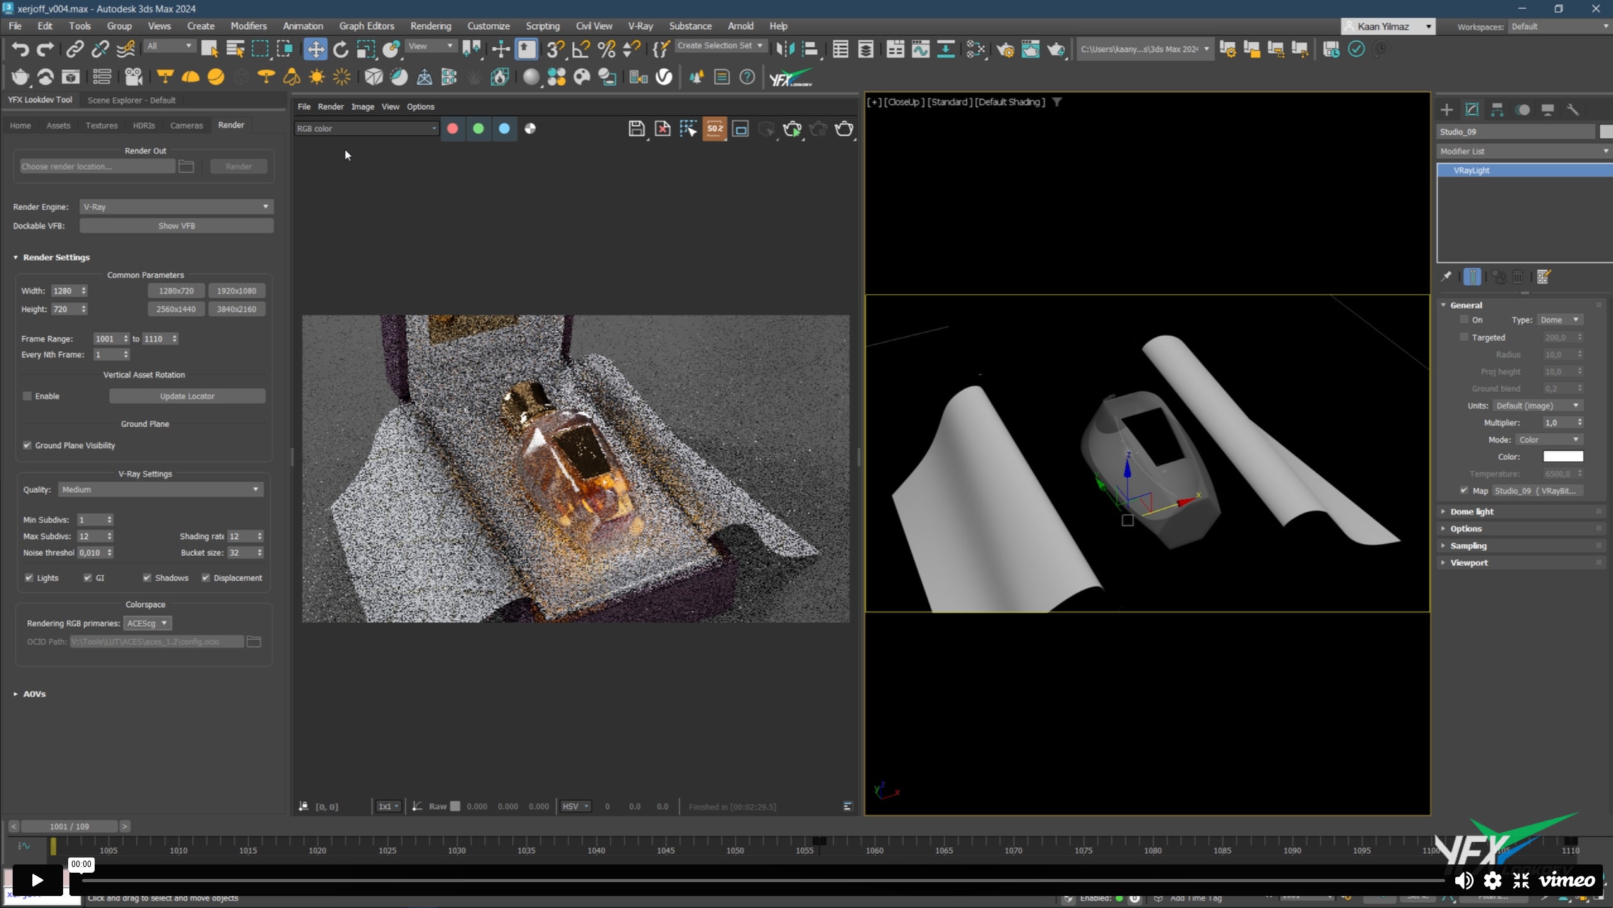
Task: Enable the light On checkbox
Action: coord(1464,320)
